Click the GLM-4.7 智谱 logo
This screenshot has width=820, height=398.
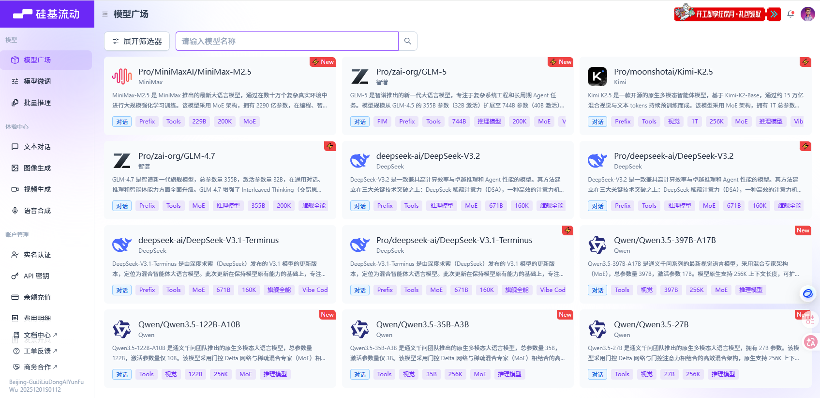[x=122, y=161]
